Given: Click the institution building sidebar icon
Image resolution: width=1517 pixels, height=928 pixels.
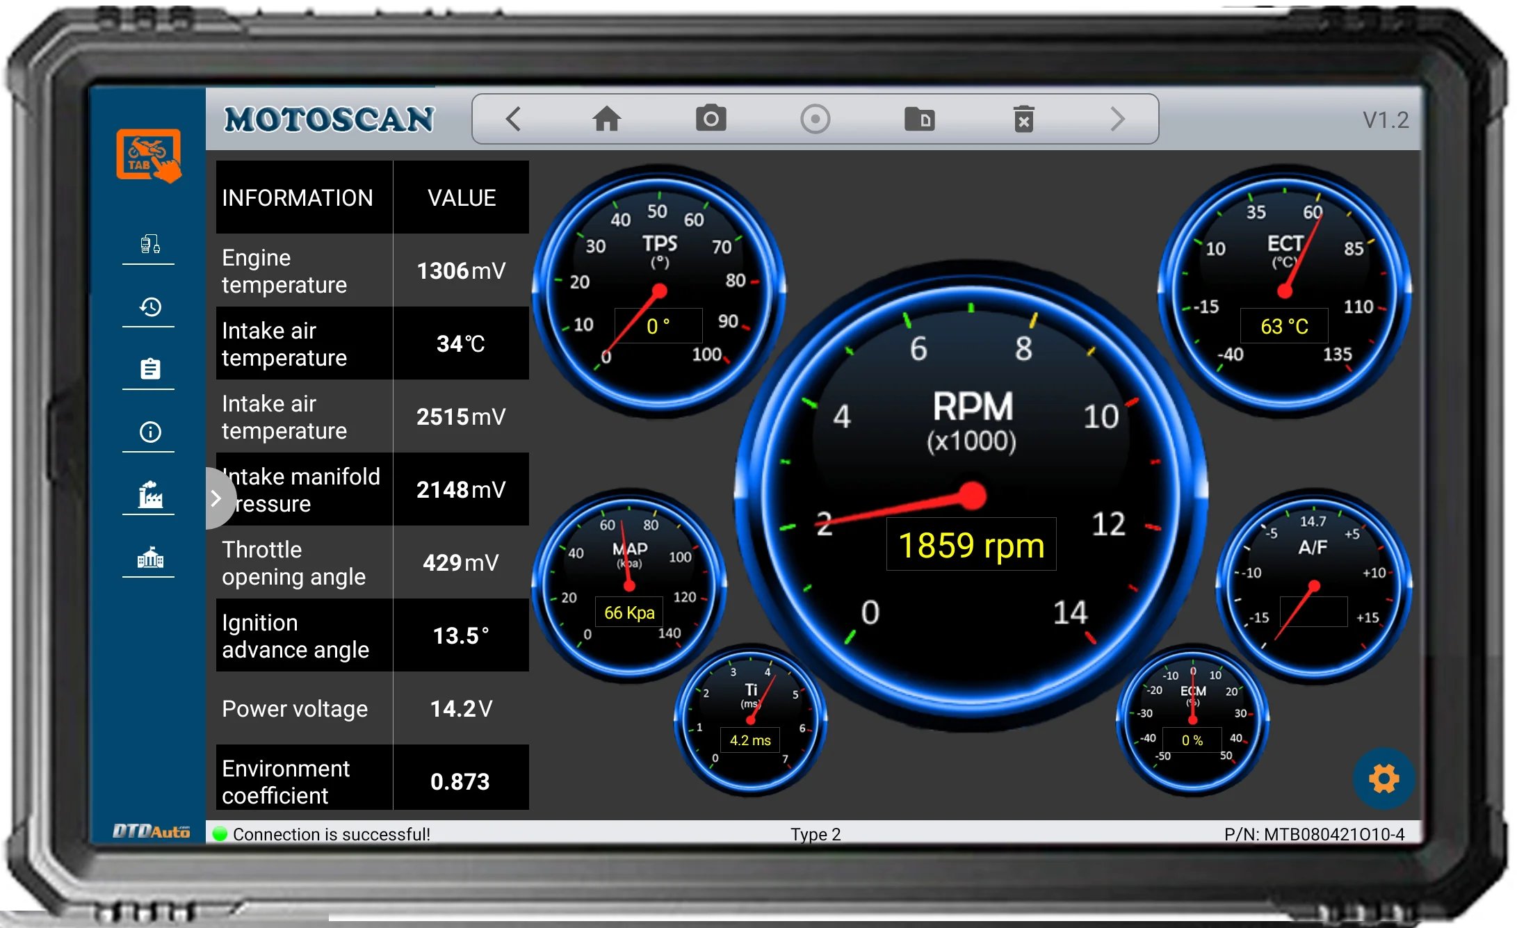Looking at the screenshot, I should [149, 557].
